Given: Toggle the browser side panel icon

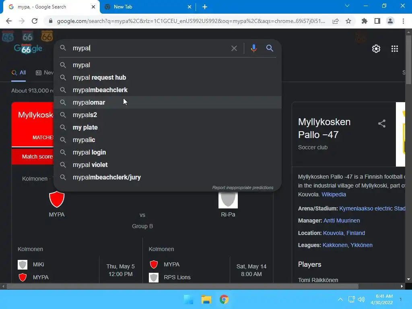Looking at the screenshot, I should (377, 21).
